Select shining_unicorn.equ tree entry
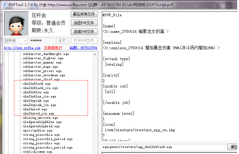 click(40, 118)
